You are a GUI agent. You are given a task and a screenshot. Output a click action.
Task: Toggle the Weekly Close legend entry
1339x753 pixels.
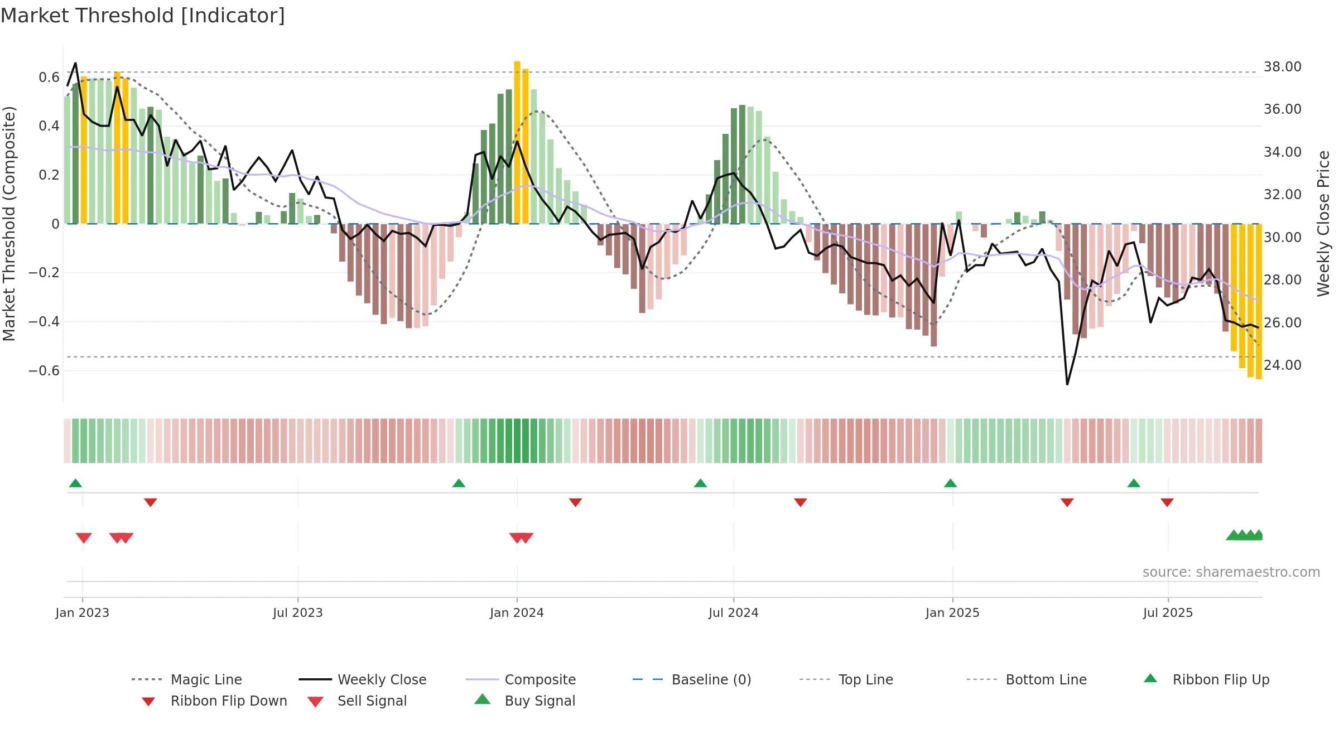pyautogui.click(x=362, y=679)
